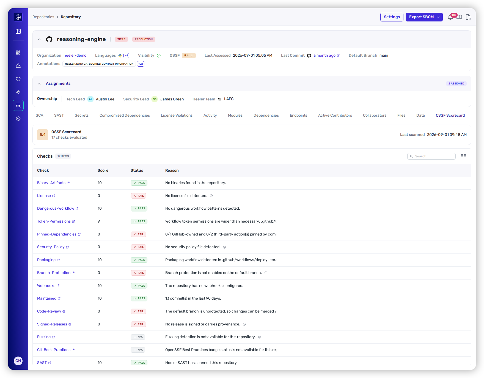This screenshot has height=378, width=484.
Task: Switch to the SAST tab
Action: point(59,115)
